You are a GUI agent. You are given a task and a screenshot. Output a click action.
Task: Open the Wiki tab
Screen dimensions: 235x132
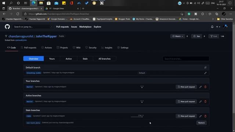tap(77, 48)
